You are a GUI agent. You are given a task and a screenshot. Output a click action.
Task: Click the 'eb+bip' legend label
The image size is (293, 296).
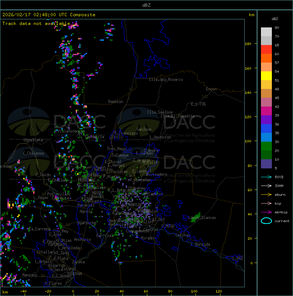click(281, 212)
